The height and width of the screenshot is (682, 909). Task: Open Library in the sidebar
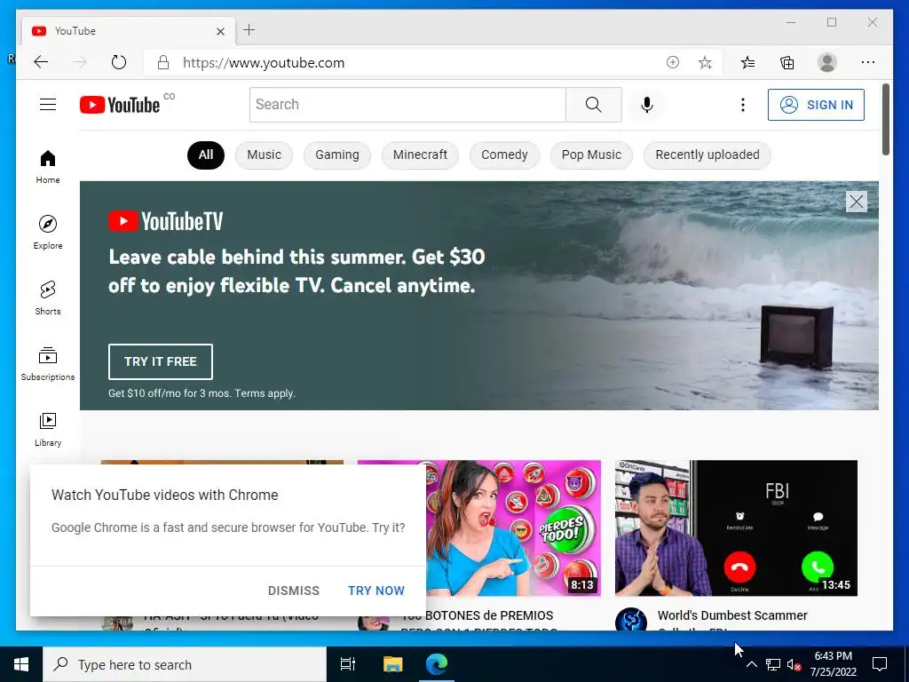click(x=48, y=429)
